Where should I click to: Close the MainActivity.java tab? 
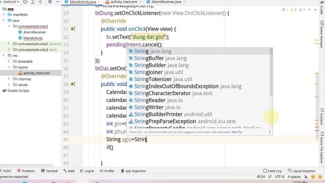[x=100, y=2]
